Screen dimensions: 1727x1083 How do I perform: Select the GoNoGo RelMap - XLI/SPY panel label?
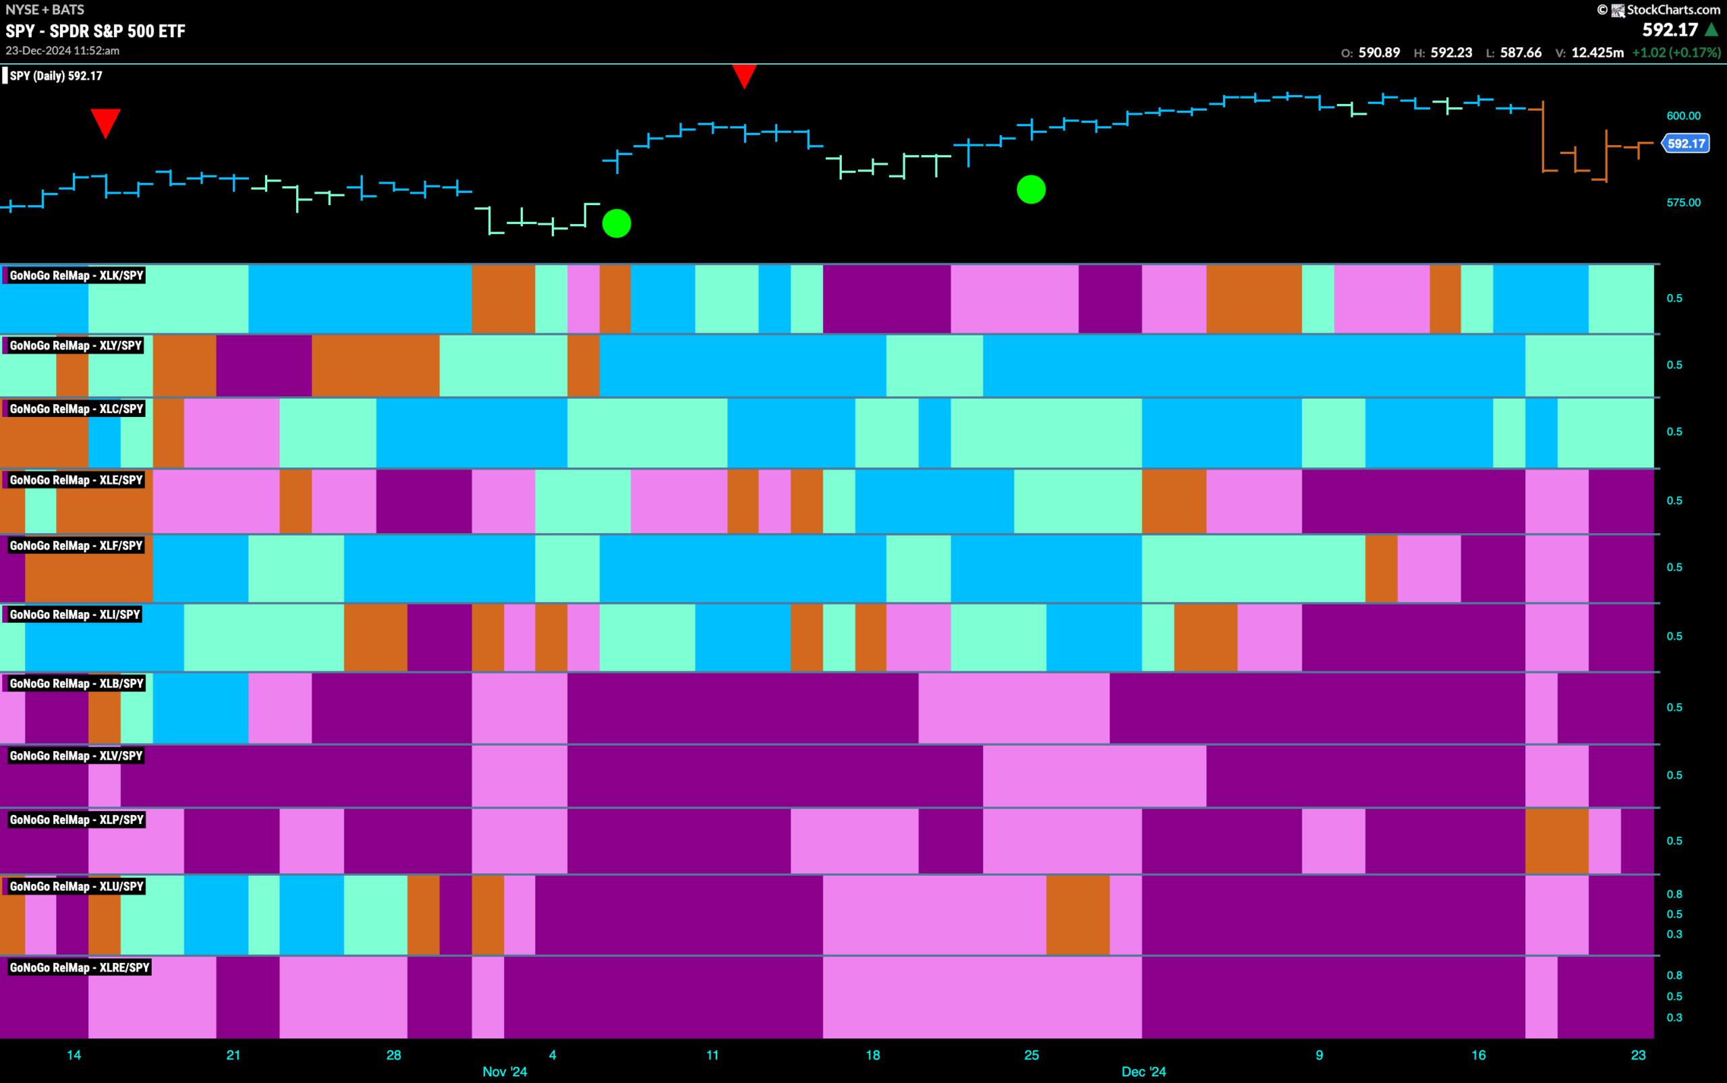74,614
